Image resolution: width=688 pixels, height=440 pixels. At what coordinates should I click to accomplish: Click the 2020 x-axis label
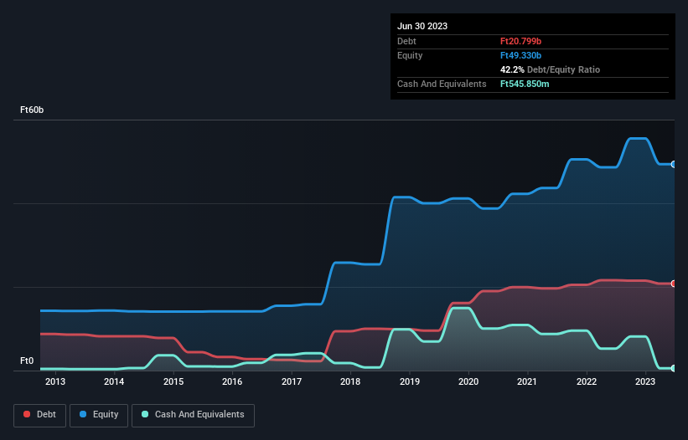click(468, 381)
